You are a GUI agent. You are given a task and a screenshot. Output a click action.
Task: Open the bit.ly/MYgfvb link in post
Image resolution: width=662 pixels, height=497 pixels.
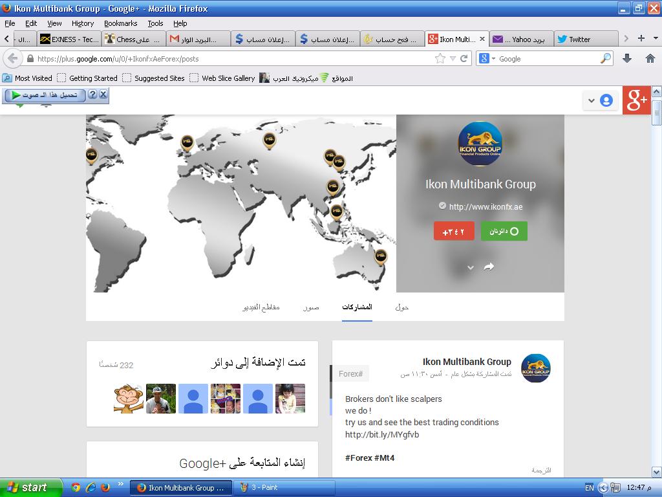pos(382,434)
